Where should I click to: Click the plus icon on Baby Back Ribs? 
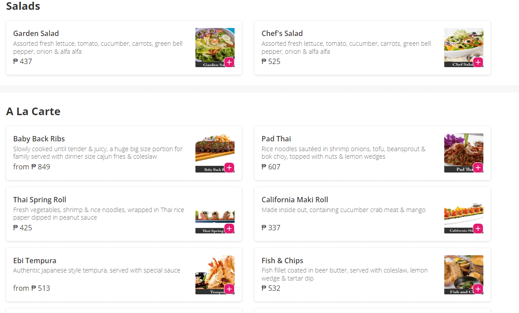pyautogui.click(x=229, y=168)
